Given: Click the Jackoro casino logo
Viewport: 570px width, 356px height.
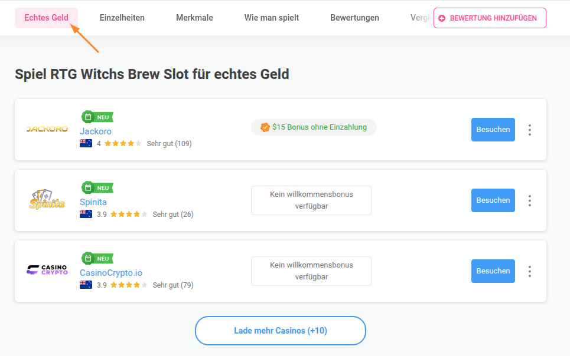Looking at the screenshot, I should 47,129.
